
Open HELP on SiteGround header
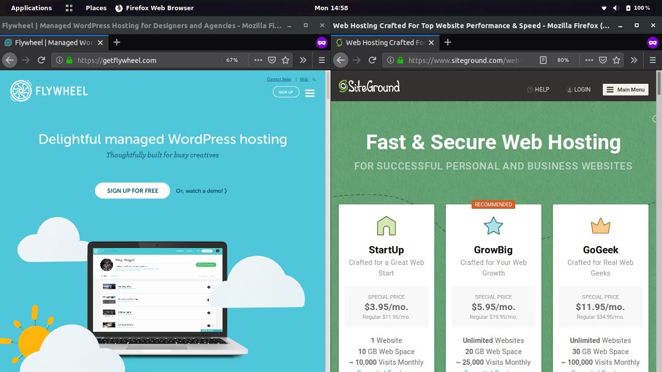point(538,89)
